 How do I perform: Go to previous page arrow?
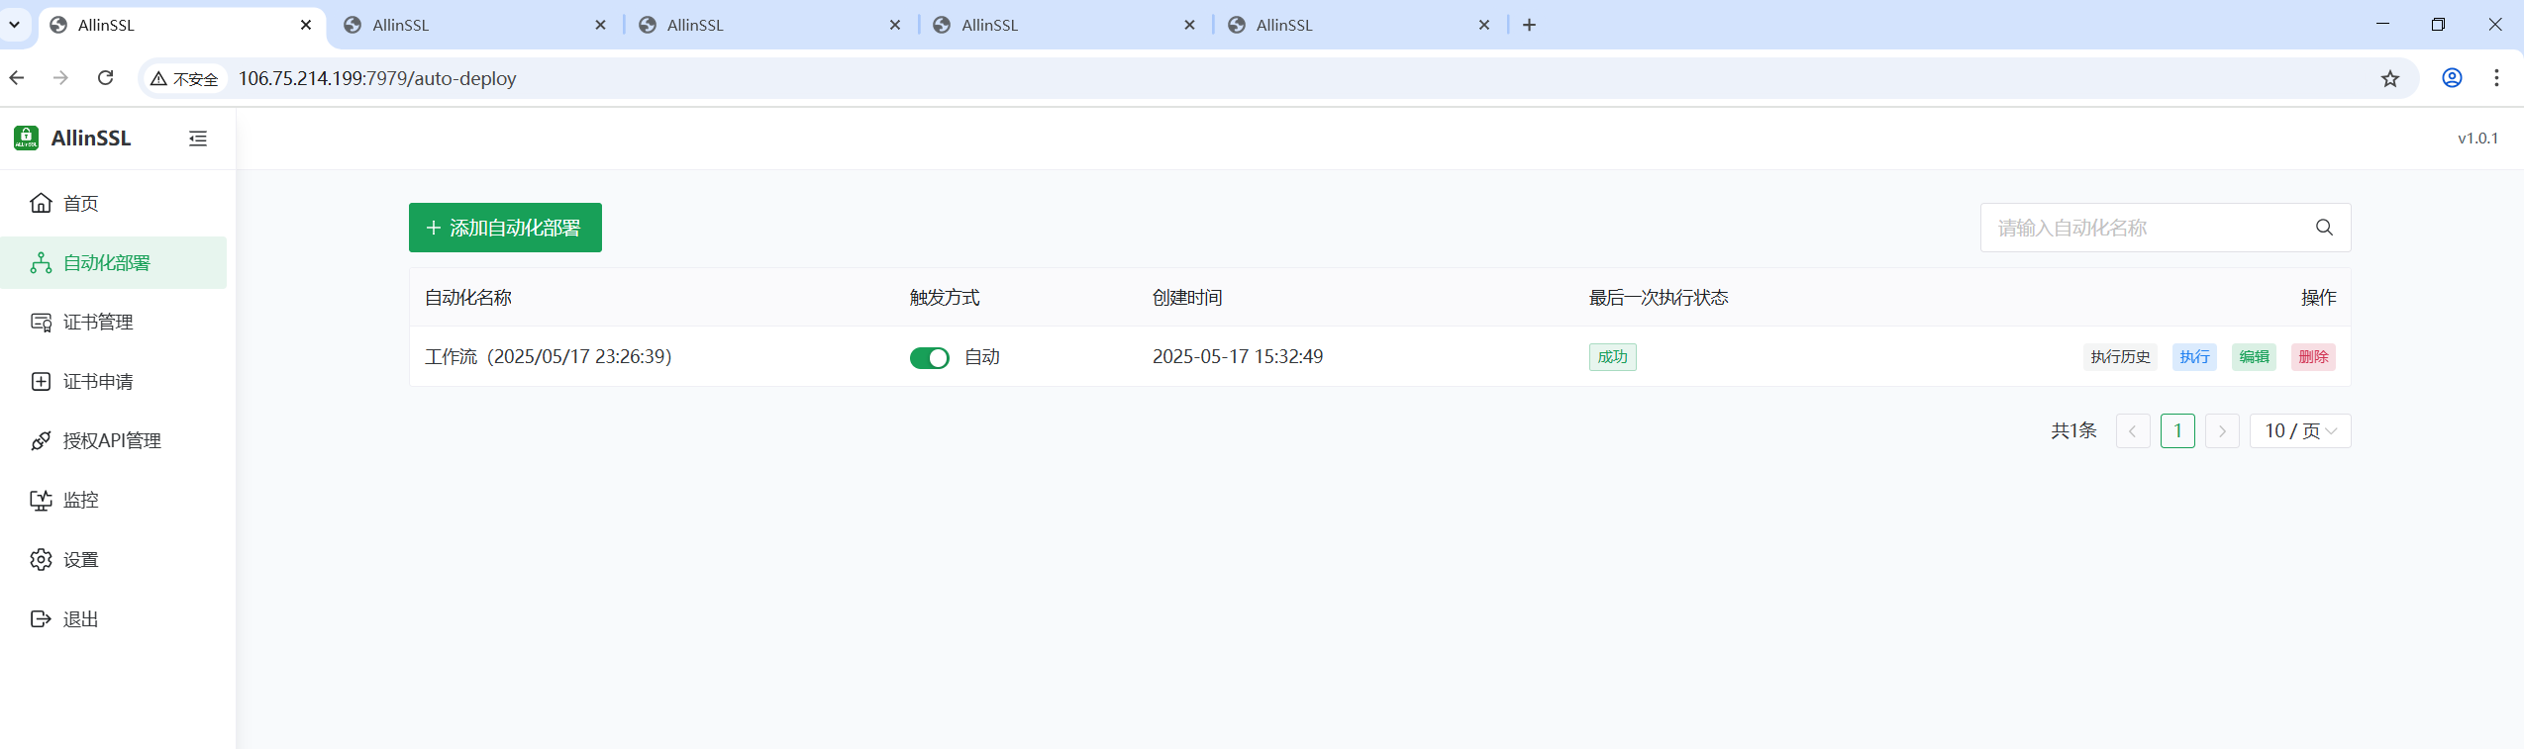pyautogui.click(x=2133, y=431)
